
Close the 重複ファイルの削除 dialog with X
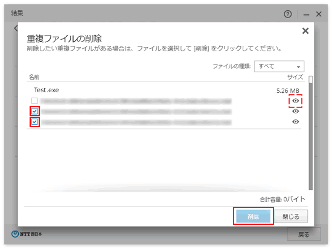click(x=305, y=31)
